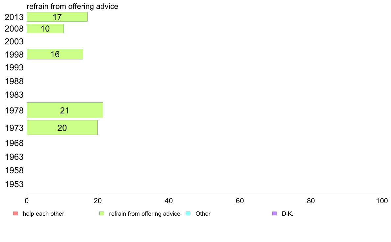Select the 1998 bar showing 16
Image resolution: width=391 pixels, height=242 pixels.
pyautogui.click(x=55, y=54)
